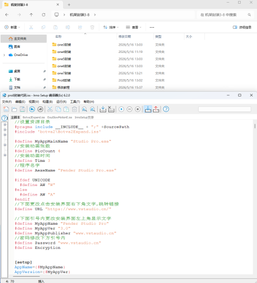The height and width of the screenshot is (283, 257).
Task: Click the undo arrow toolbar icon
Action: pyautogui.click(x=32, y=109)
